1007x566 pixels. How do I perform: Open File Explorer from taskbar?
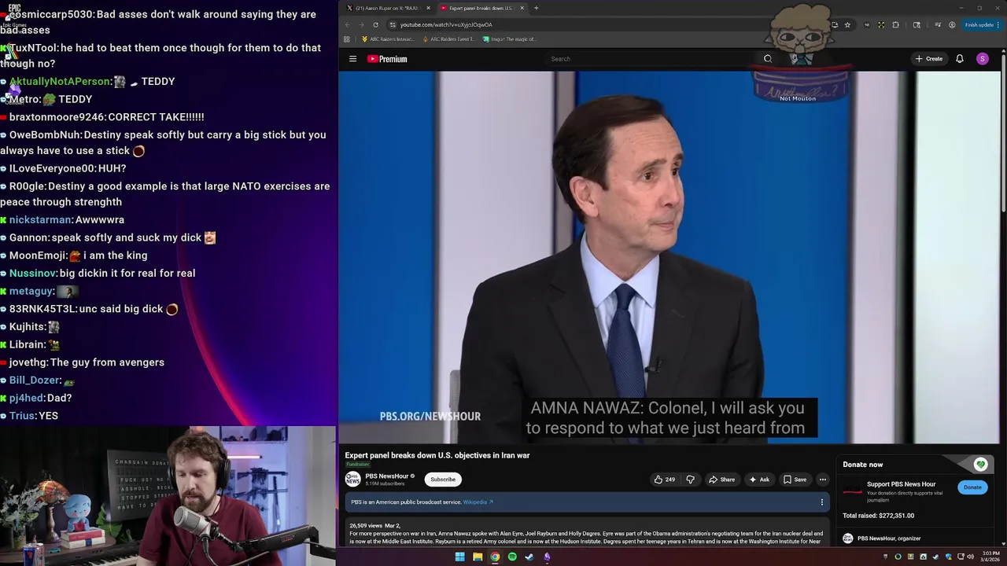(x=478, y=557)
